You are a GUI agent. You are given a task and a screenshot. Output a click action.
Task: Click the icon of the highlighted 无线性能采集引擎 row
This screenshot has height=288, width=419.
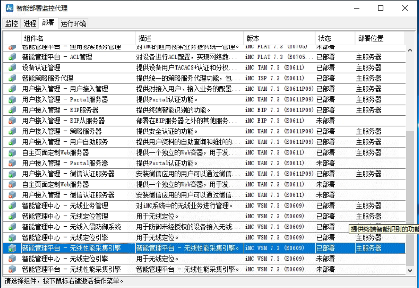12,248
